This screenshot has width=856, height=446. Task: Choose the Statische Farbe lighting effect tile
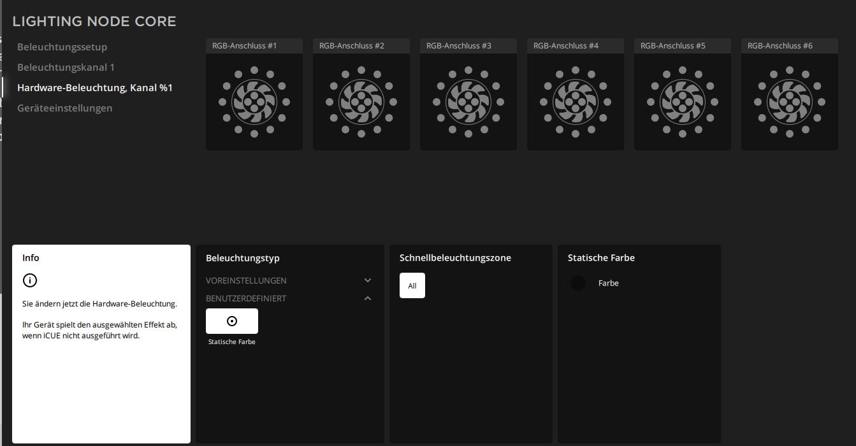point(232,321)
